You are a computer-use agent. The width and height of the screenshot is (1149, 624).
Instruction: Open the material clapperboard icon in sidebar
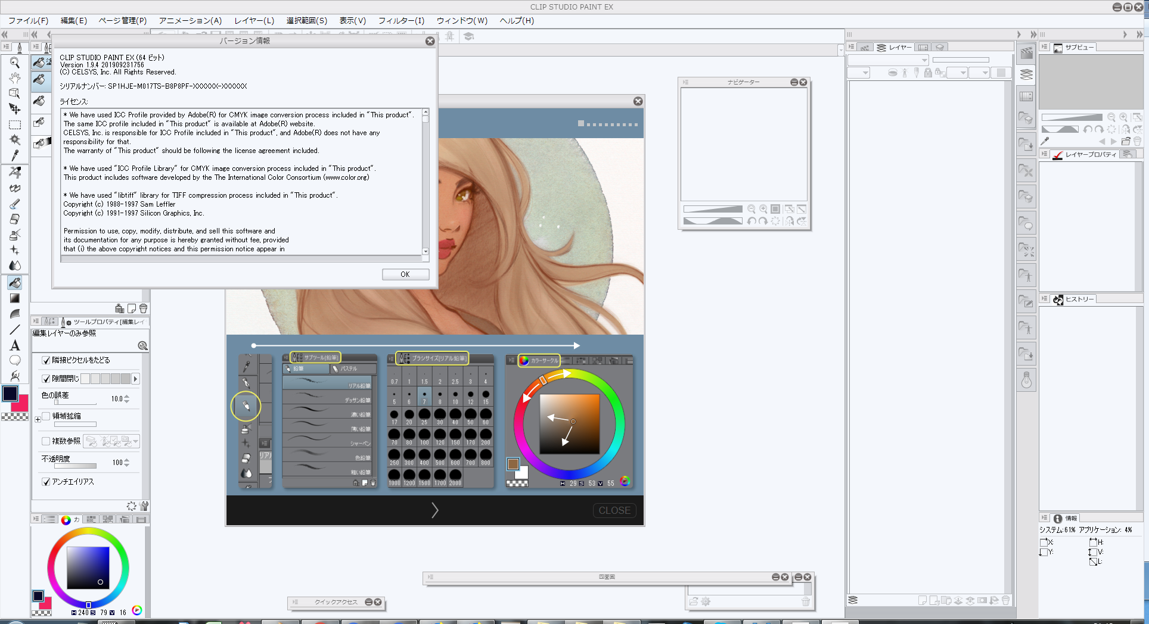click(1026, 53)
